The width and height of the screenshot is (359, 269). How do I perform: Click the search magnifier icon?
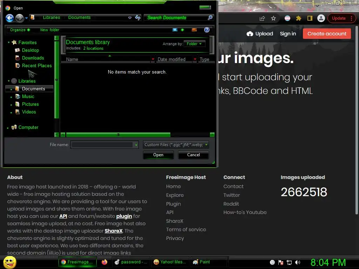pos(210,18)
